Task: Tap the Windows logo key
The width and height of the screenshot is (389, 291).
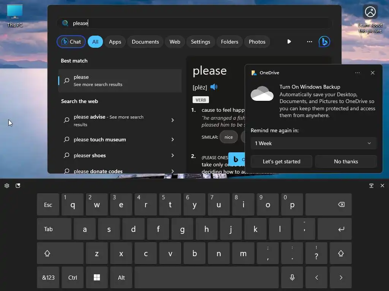Action: pos(97,277)
